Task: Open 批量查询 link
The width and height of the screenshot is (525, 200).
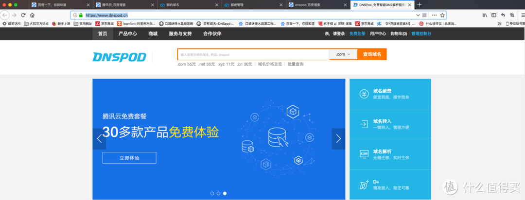Action: (x=296, y=64)
